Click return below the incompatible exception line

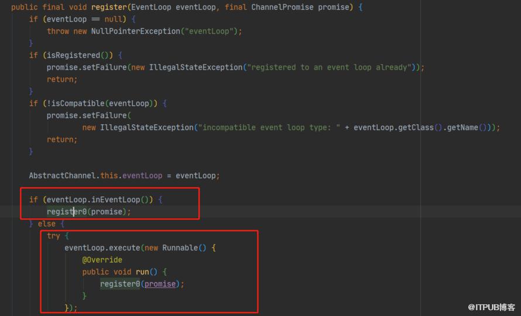pyautogui.click(x=60, y=140)
